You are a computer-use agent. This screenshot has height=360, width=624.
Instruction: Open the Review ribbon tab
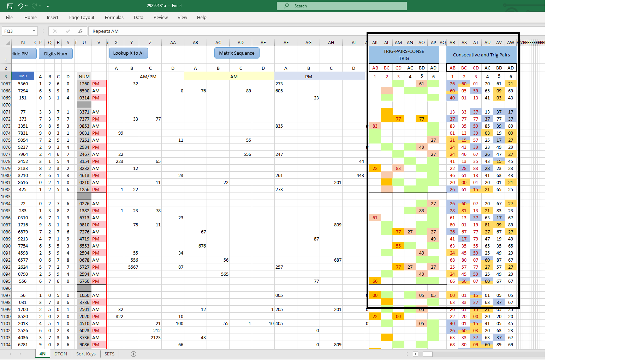pos(161,18)
